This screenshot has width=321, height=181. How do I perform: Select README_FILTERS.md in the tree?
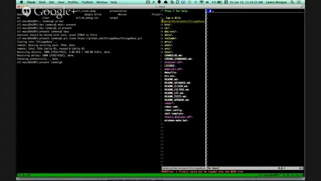(177, 89)
